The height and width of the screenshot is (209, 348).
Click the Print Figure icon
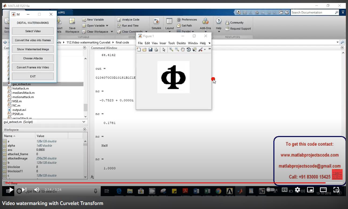click(156, 50)
